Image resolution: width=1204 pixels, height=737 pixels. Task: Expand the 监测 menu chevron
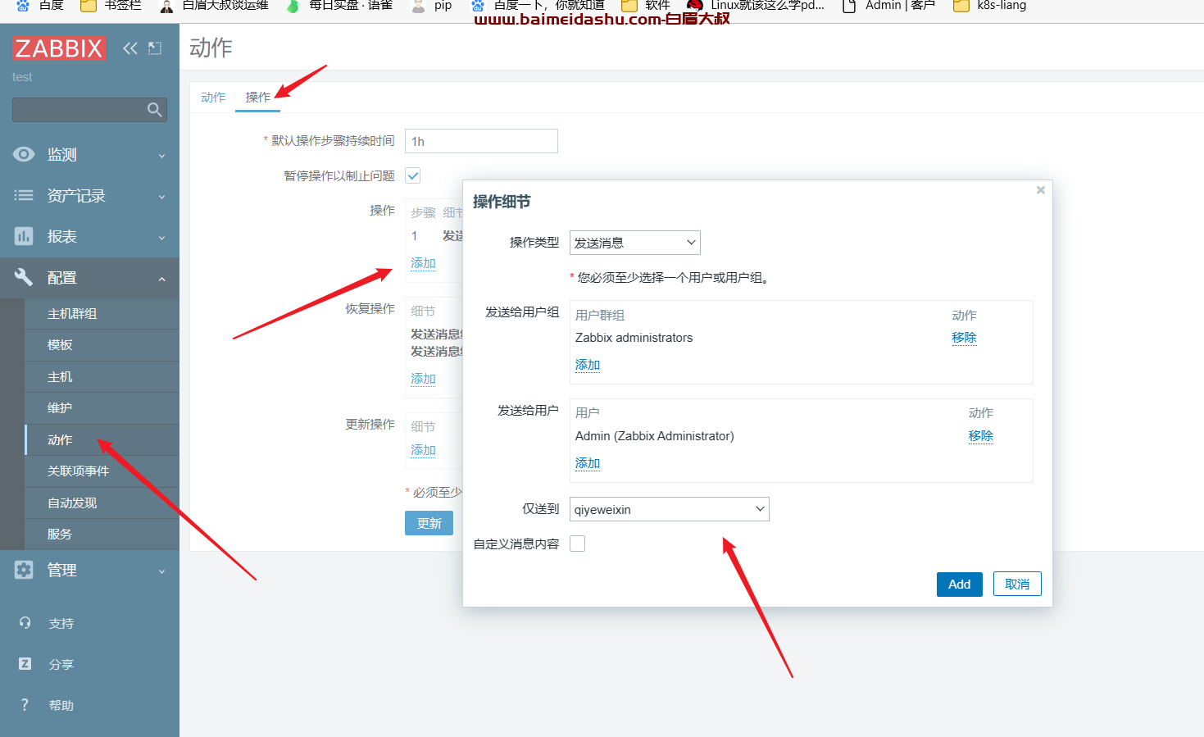pos(161,156)
